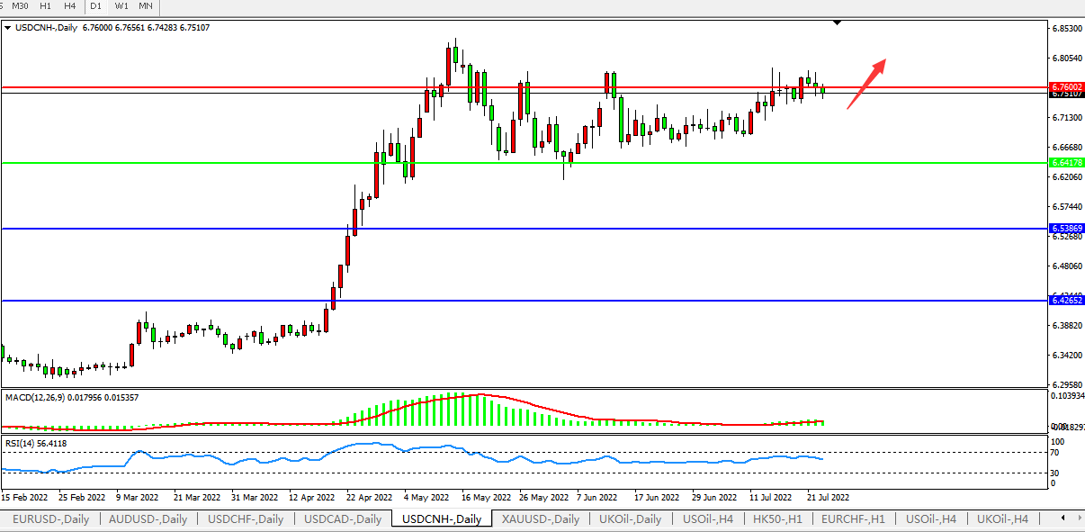Open the EURCHF H1 chart tab
The image size is (1085, 532).
pyautogui.click(x=855, y=519)
